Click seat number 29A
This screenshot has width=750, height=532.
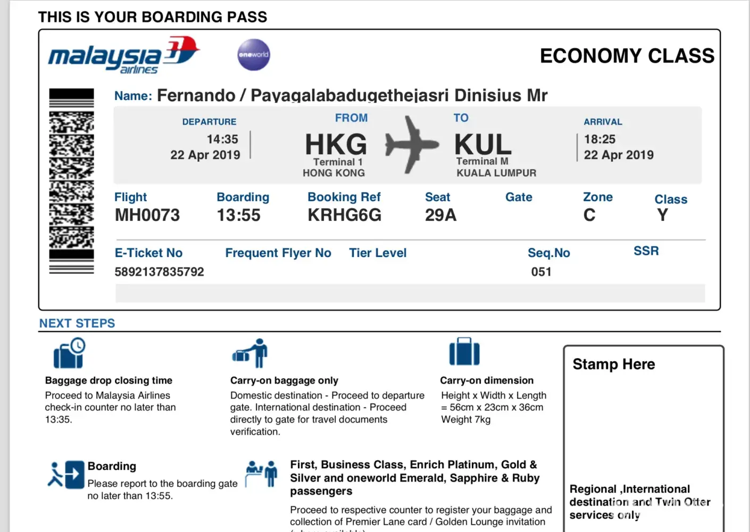click(x=440, y=215)
